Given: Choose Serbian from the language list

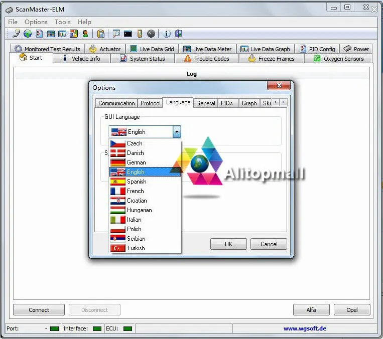Looking at the screenshot, I should point(145,238).
